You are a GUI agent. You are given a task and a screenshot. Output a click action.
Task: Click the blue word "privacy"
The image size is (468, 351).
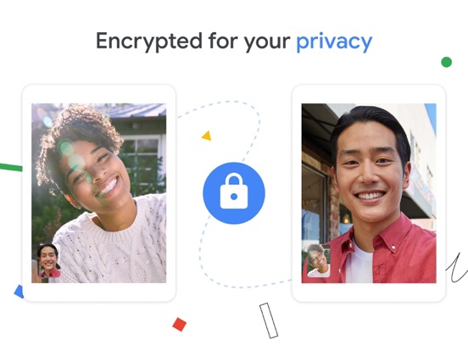[334, 42]
